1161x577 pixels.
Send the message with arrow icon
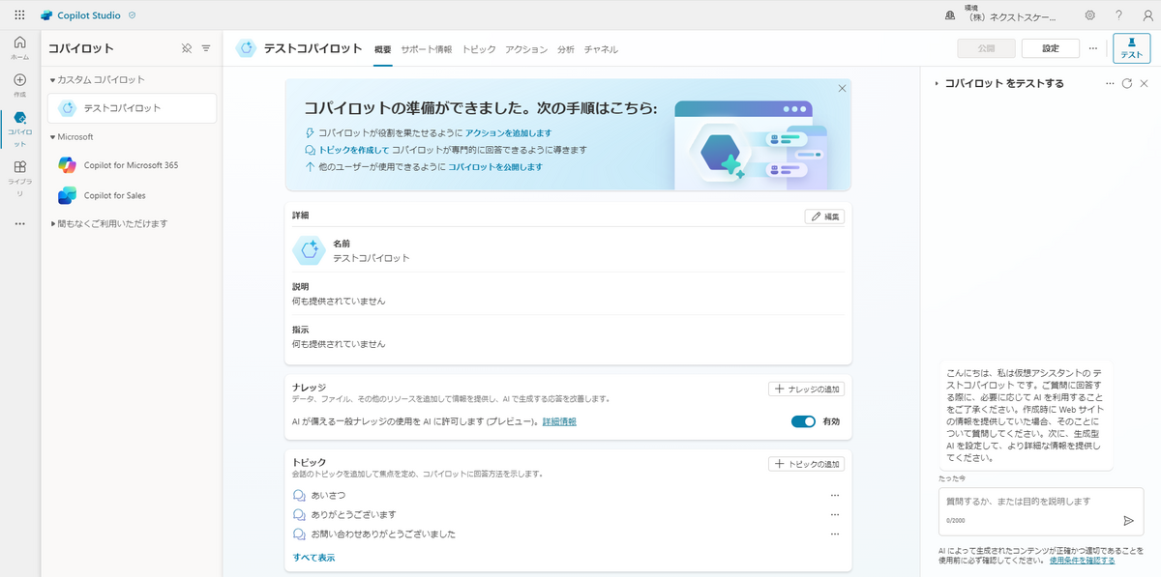point(1128,520)
